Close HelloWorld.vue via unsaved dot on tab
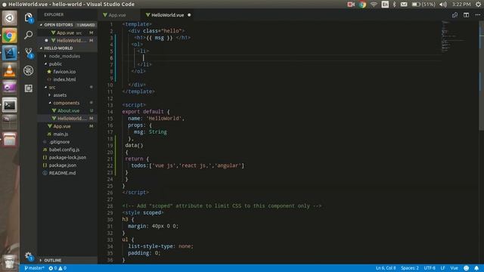The image size is (484, 272). [x=189, y=15]
